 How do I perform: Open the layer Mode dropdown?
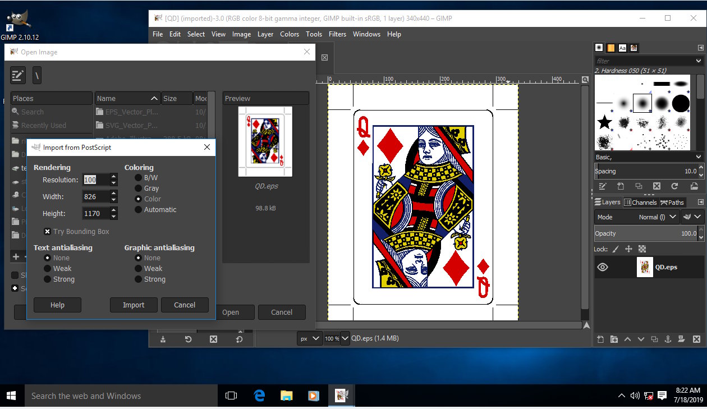pyautogui.click(x=636, y=217)
